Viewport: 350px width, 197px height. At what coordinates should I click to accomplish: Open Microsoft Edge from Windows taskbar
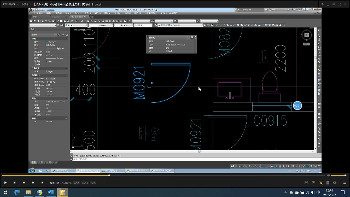tap(17, 192)
